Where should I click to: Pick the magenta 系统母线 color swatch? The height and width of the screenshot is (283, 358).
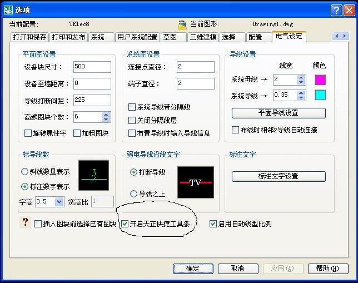tap(320, 80)
